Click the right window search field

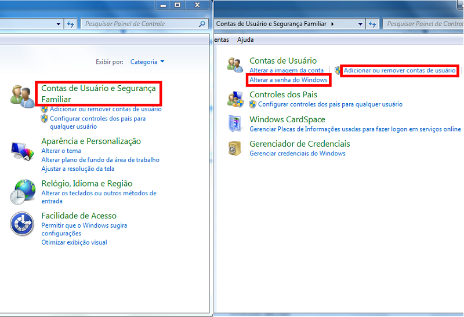coord(424,24)
